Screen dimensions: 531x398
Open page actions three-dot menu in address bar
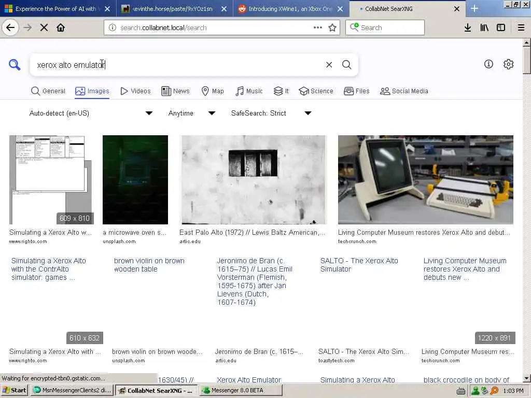tap(318, 27)
